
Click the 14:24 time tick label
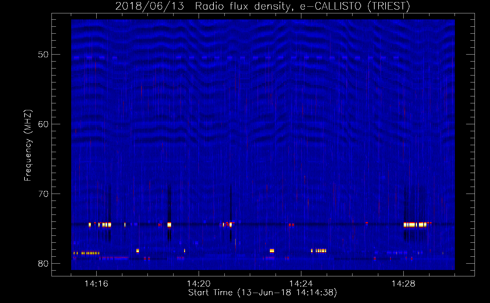[301, 284]
